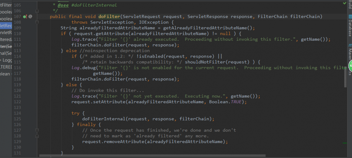
Task: Click 'doFilterInternal' call on line 125
Action: coord(104,119)
